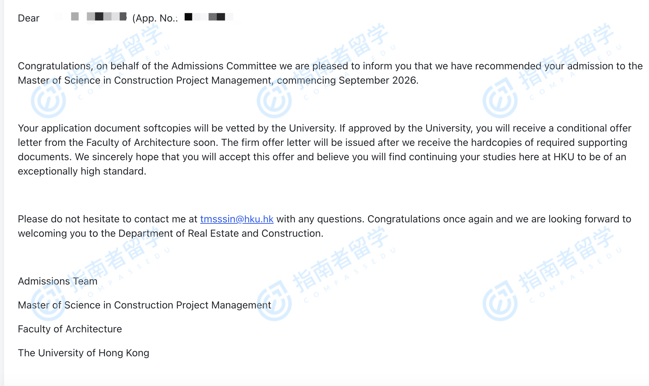The image size is (649, 386).
Task: Click "Congratulations" opening the first paragraph
Action: pos(54,66)
